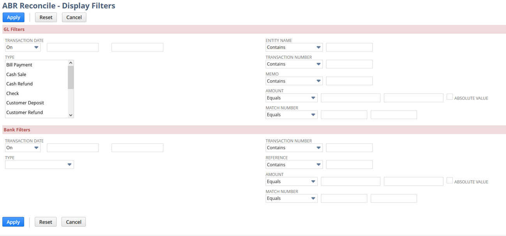The height and width of the screenshot is (236, 506).
Task: Select Bill Payment in Type list
Action: [x=19, y=65]
